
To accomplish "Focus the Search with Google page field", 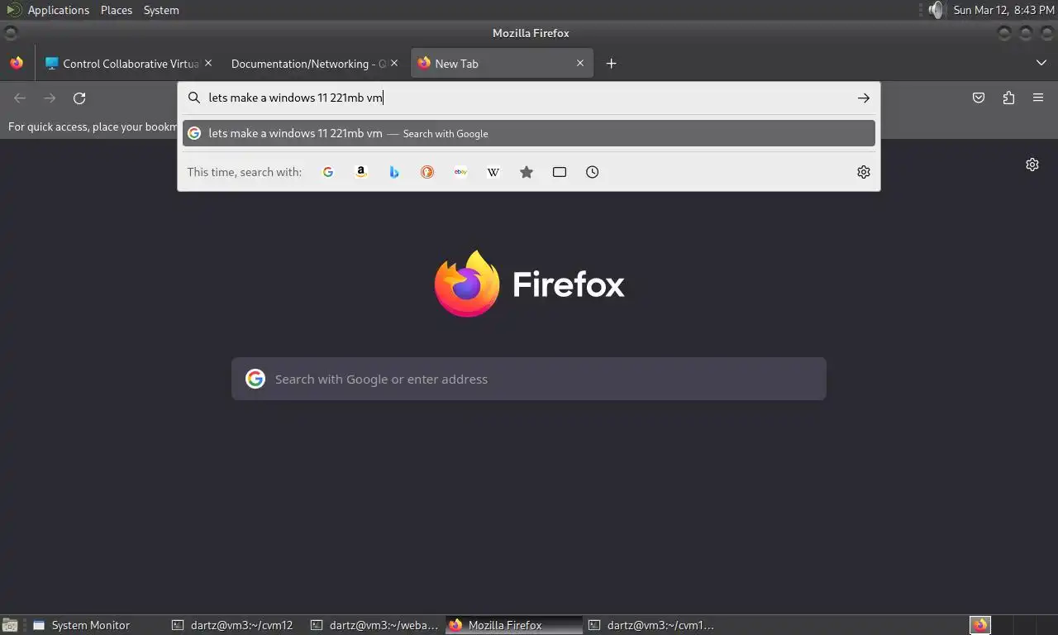I will (x=529, y=379).
